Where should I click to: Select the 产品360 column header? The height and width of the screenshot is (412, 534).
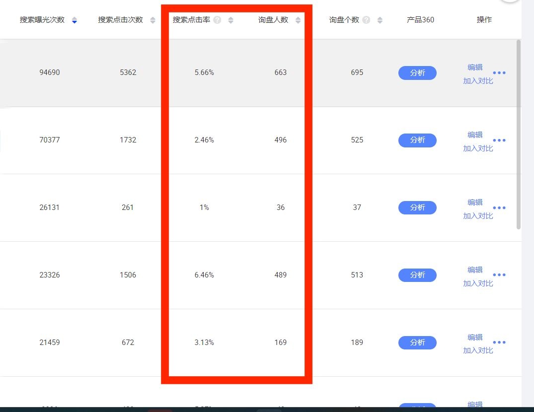click(x=421, y=20)
